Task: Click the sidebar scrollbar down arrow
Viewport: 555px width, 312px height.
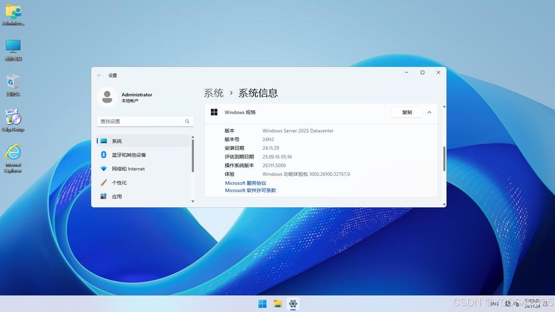Action: (x=193, y=202)
